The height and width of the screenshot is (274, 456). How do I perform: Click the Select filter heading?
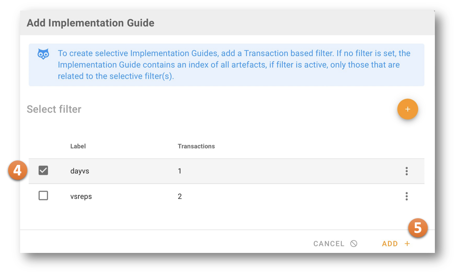[54, 109]
